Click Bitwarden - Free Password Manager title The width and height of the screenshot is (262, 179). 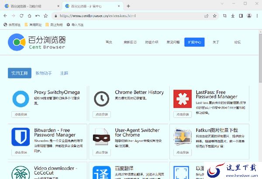pos(55,133)
